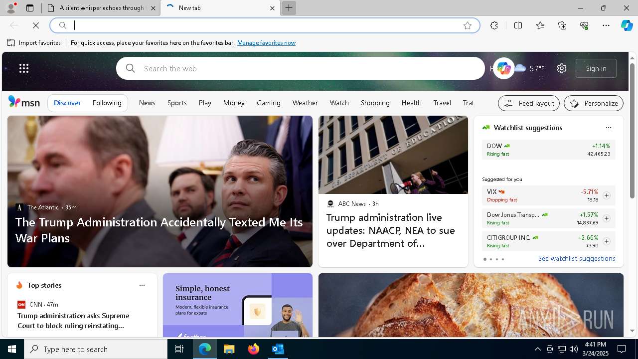The image size is (638, 359).
Task: Open the Shopping category
Action: coord(375,103)
